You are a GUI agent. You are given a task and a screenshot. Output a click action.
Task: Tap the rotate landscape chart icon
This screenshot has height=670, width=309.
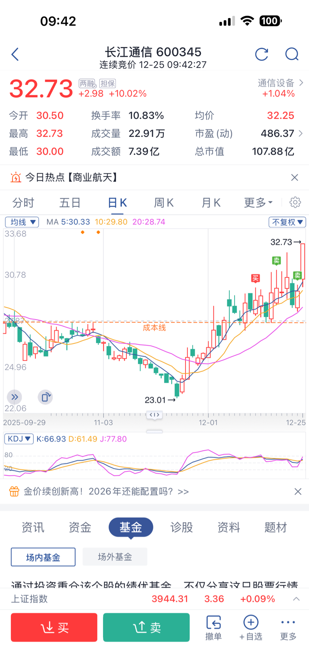click(x=45, y=397)
